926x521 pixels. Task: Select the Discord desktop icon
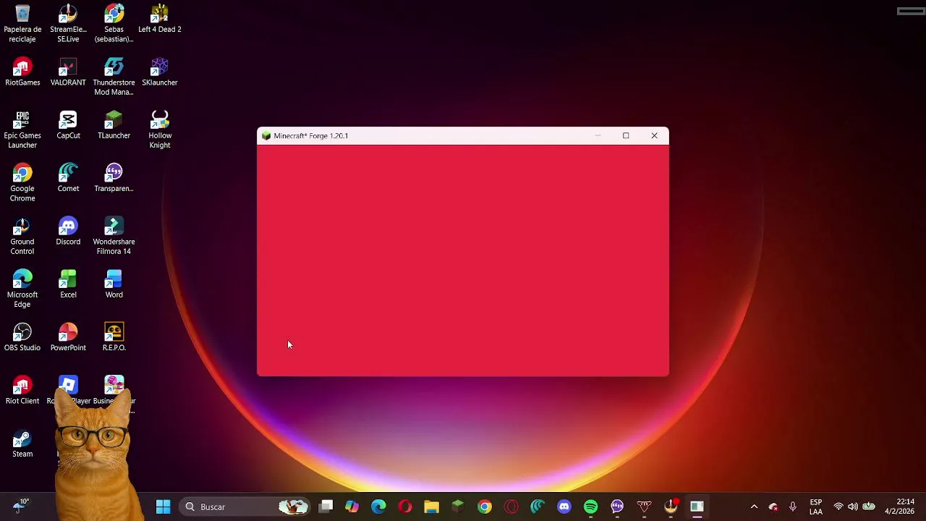pos(68,232)
